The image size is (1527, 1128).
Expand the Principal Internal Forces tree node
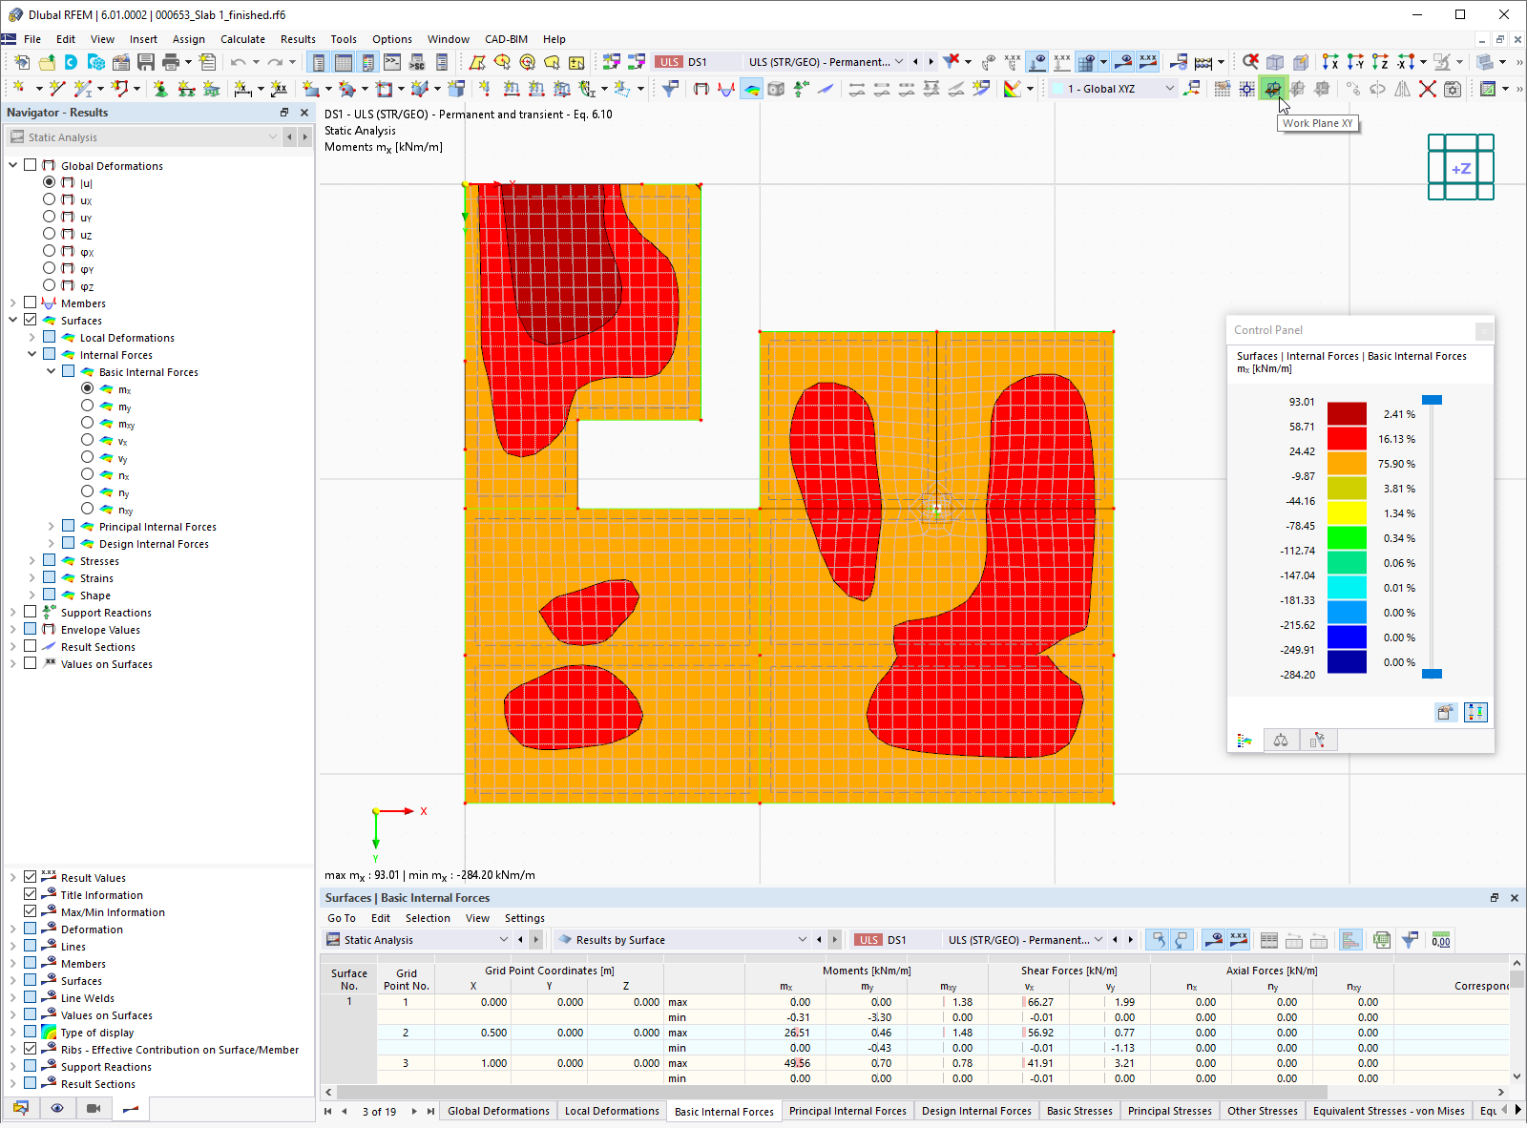pos(51,526)
